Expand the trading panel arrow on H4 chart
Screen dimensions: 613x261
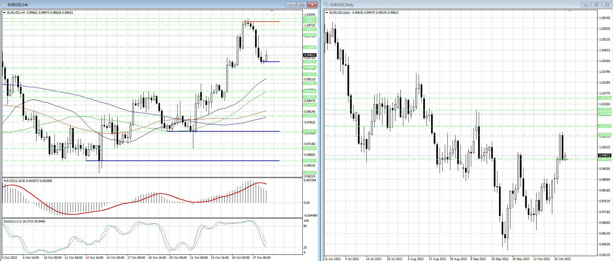pyautogui.click(x=5, y=13)
